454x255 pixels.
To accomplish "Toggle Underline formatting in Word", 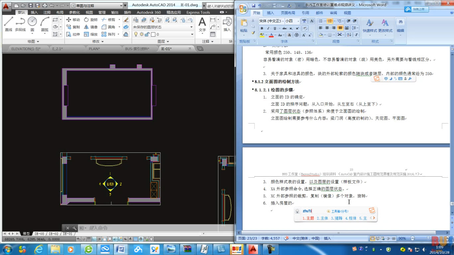I will (x=275, y=28).
